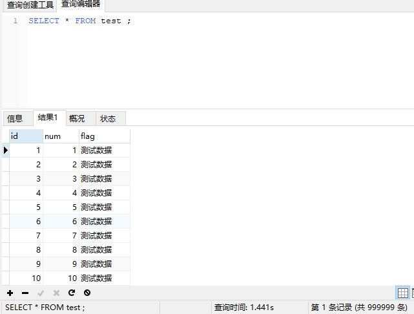Image resolution: width=414 pixels, height=314 pixels.
Task: Click 测试数据 flag cell in row 5
Action: coord(105,207)
